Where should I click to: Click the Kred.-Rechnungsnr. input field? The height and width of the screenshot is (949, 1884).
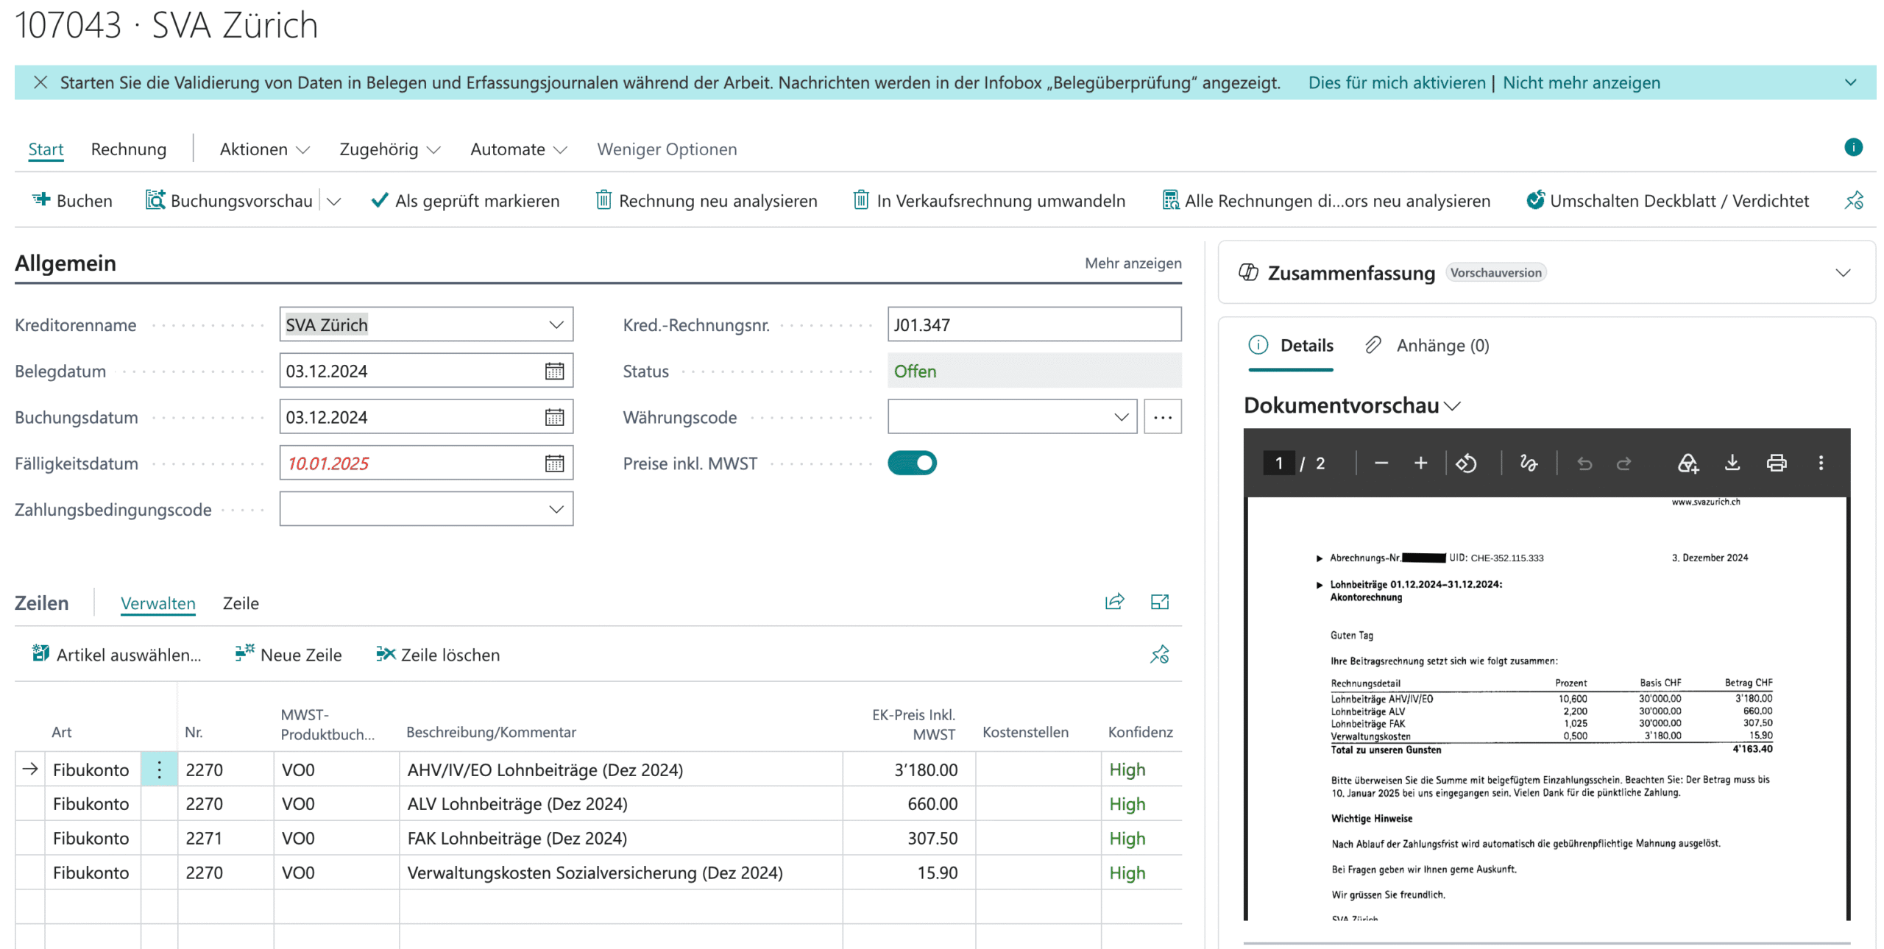coord(1034,324)
